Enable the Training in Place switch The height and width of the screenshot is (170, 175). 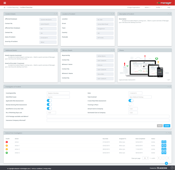[x=131, y=105]
